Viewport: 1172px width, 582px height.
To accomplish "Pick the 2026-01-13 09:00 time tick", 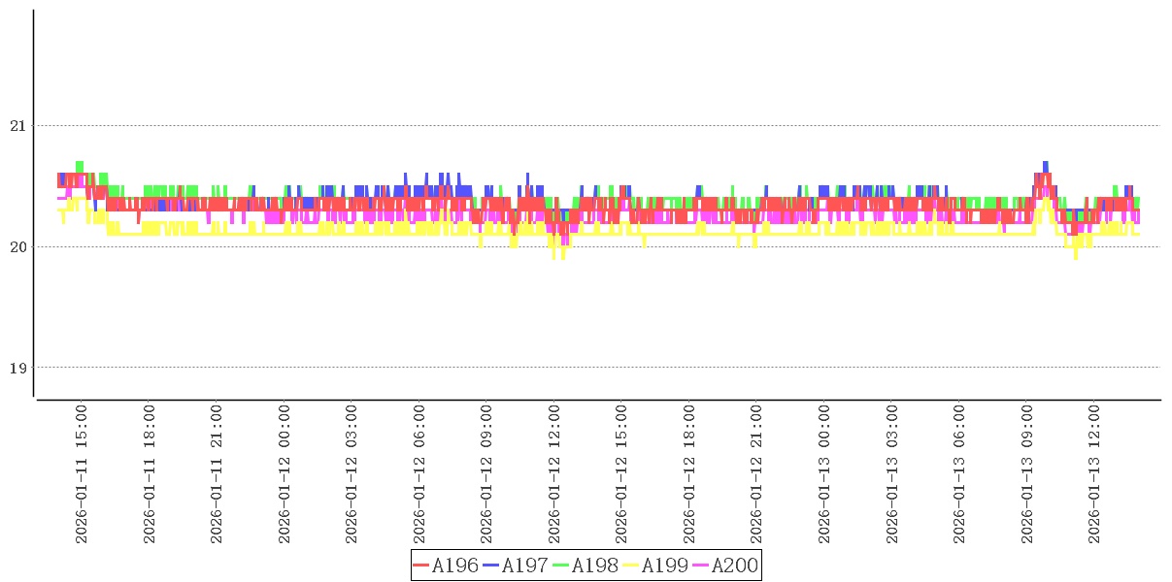I will pyautogui.click(x=1026, y=475).
